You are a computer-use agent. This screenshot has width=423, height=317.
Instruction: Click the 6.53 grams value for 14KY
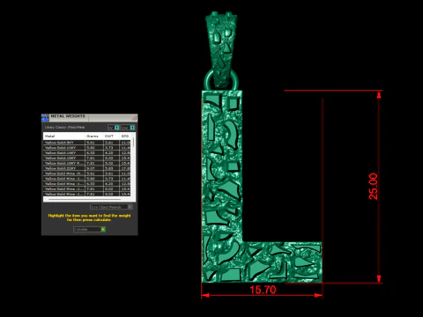click(x=91, y=153)
